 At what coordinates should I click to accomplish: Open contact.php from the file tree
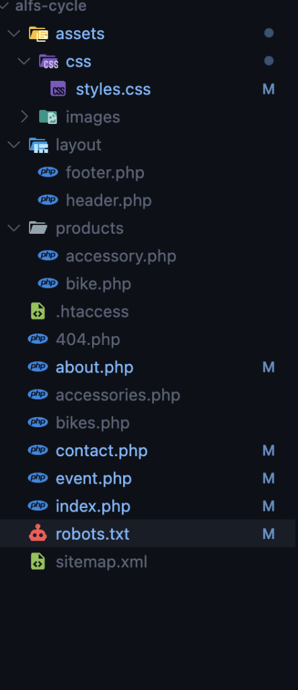[x=102, y=451]
